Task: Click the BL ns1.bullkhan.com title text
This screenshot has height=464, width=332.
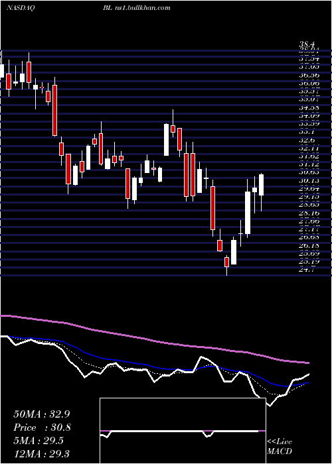Action: (137, 8)
